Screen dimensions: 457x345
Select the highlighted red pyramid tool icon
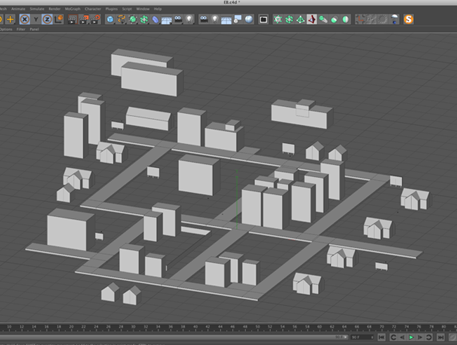312,19
